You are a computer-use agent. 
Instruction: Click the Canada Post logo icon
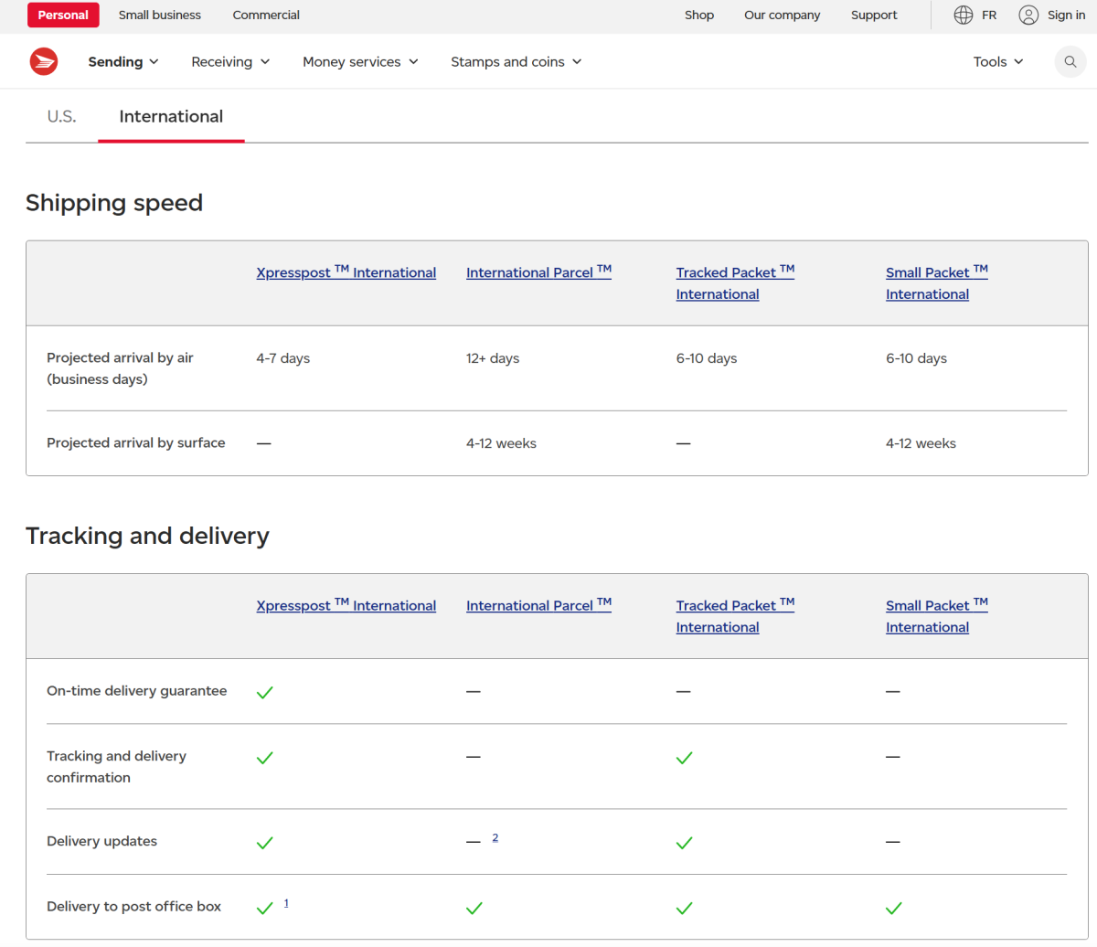[44, 61]
